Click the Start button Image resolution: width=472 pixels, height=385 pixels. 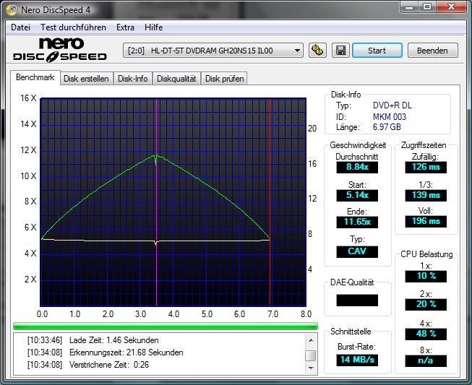tap(377, 51)
